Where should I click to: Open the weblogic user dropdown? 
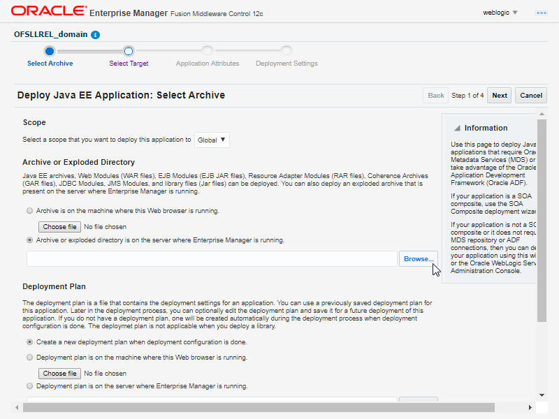pos(500,13)
